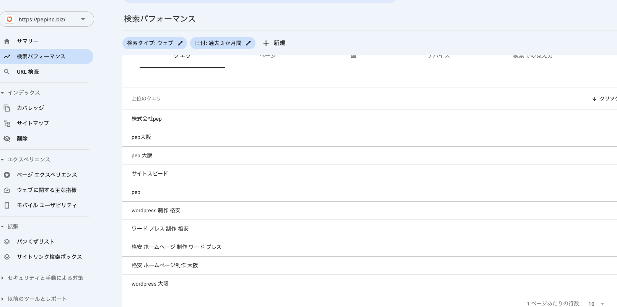The width and height of the screenshot is (617, 307).
Task: Switch to the デバイス tab
Action: (439, 61)
